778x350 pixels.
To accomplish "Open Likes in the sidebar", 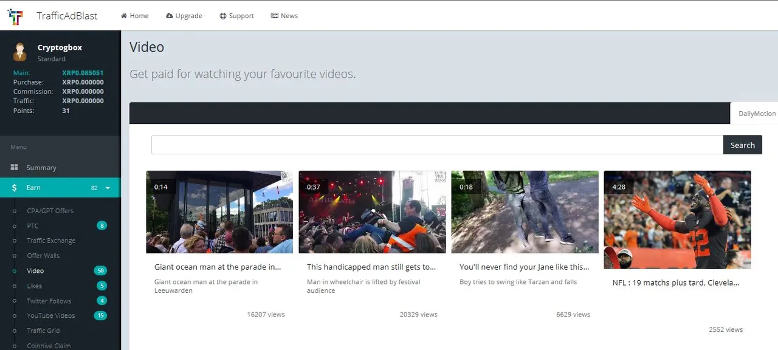I will coord(35,286).
